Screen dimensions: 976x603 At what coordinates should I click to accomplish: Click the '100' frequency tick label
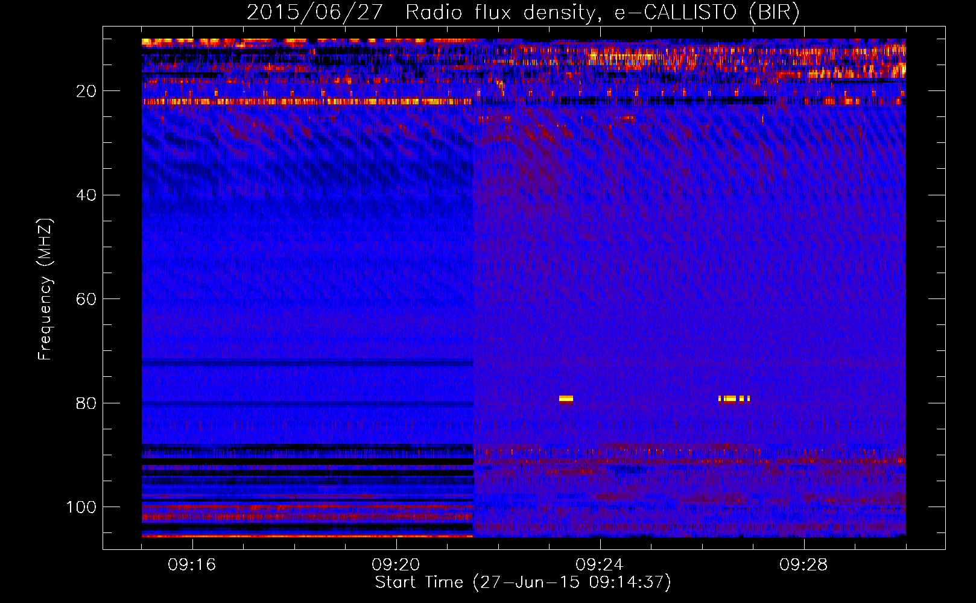click(x=81, y=507)
